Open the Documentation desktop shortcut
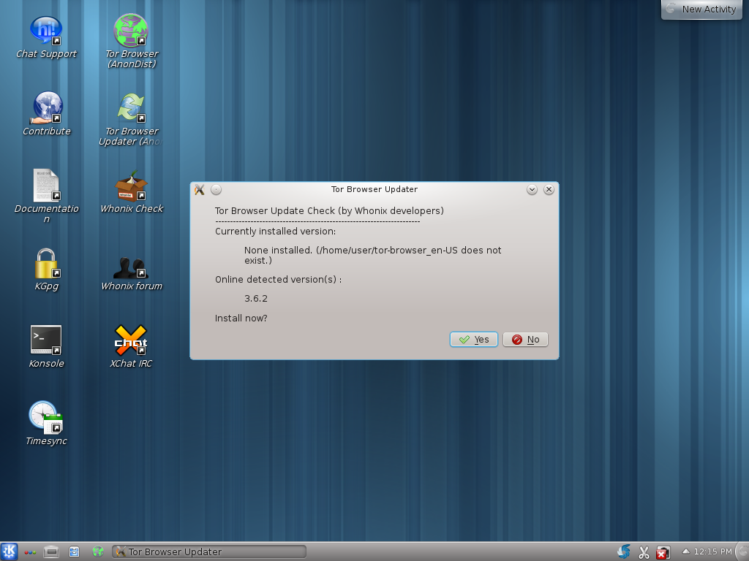Viewport: 749px width, 561px height. 46,186
